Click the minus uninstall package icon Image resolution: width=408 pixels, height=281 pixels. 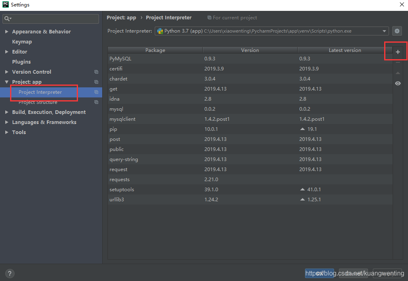click(x=398, y=62)
